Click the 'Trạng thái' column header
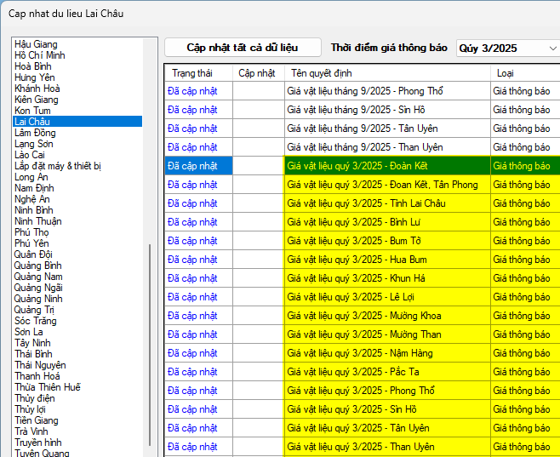The height and width of the screenshot is (457, 560). click(x=191, y=72)
